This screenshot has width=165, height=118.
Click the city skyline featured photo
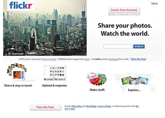[45, 28]
